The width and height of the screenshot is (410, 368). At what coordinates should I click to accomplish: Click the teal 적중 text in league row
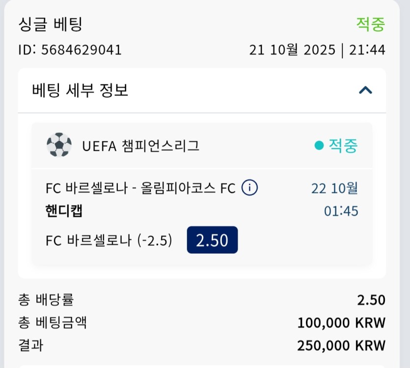click(x=343, y=145)
